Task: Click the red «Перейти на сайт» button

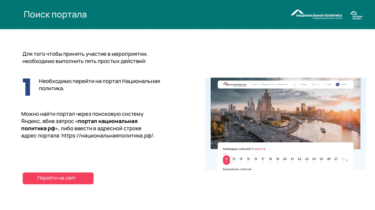Action: 58,178
